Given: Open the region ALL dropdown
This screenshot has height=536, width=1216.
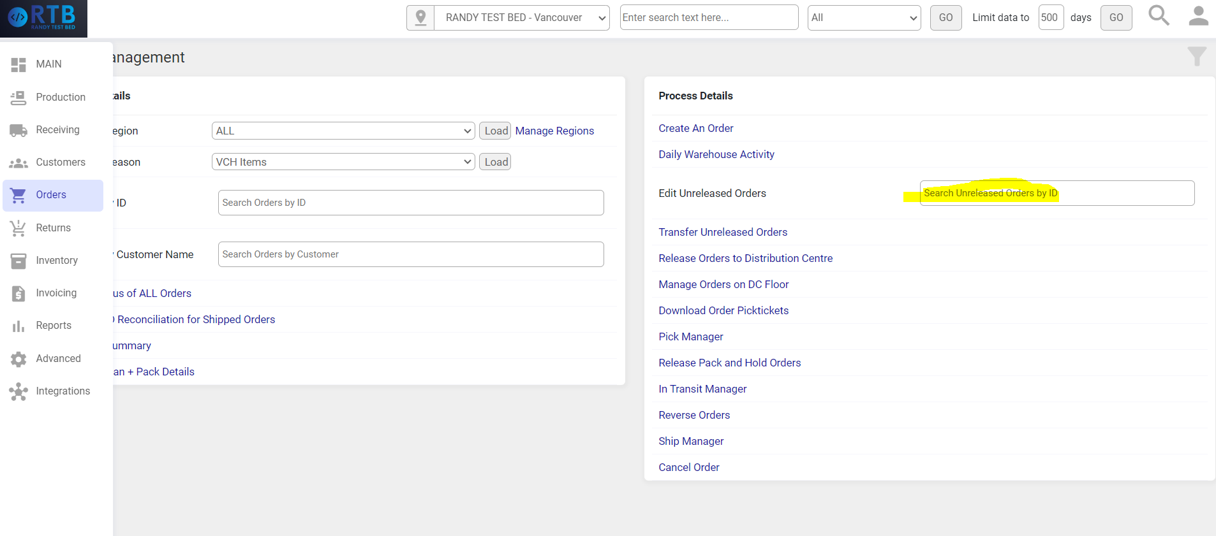Looking at the screenshot, I should point(343,131).
